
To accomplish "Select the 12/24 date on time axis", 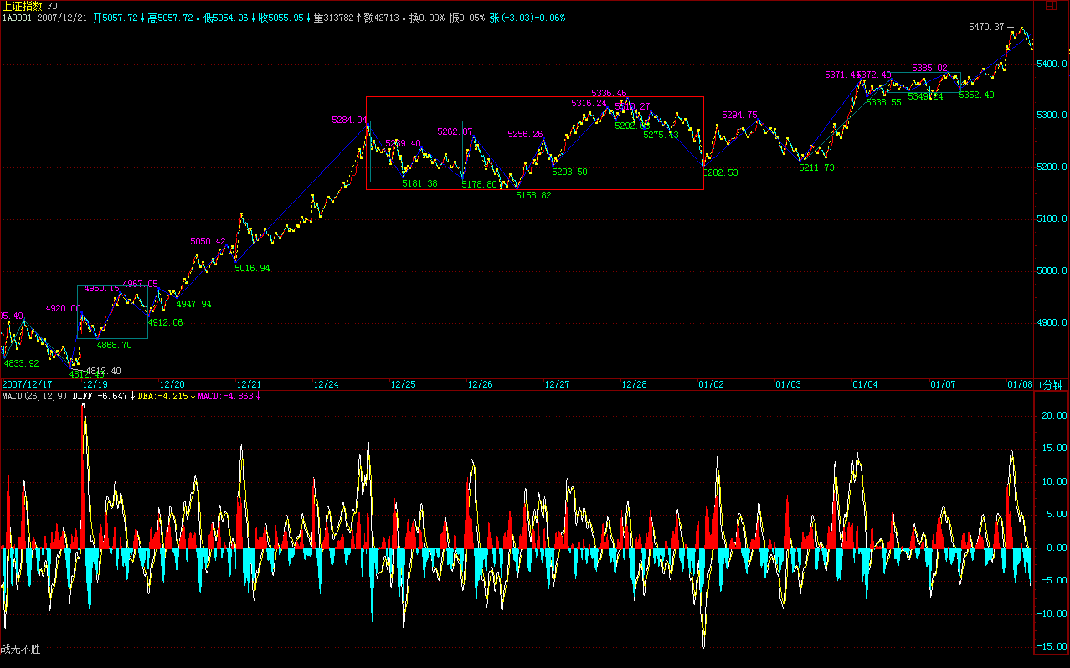I will tap(326, 384).
